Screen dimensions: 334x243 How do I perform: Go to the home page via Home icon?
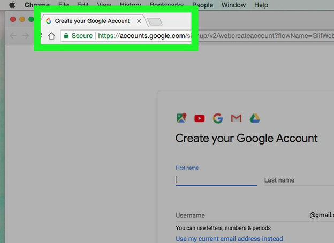coord(51,36)
